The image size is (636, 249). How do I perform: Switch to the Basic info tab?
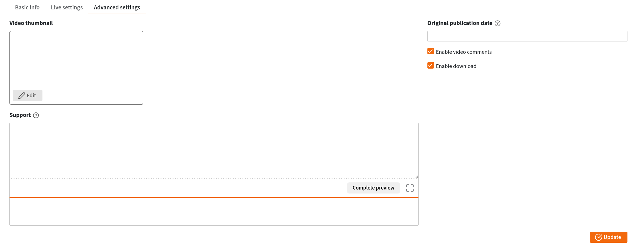pos(27,7)
